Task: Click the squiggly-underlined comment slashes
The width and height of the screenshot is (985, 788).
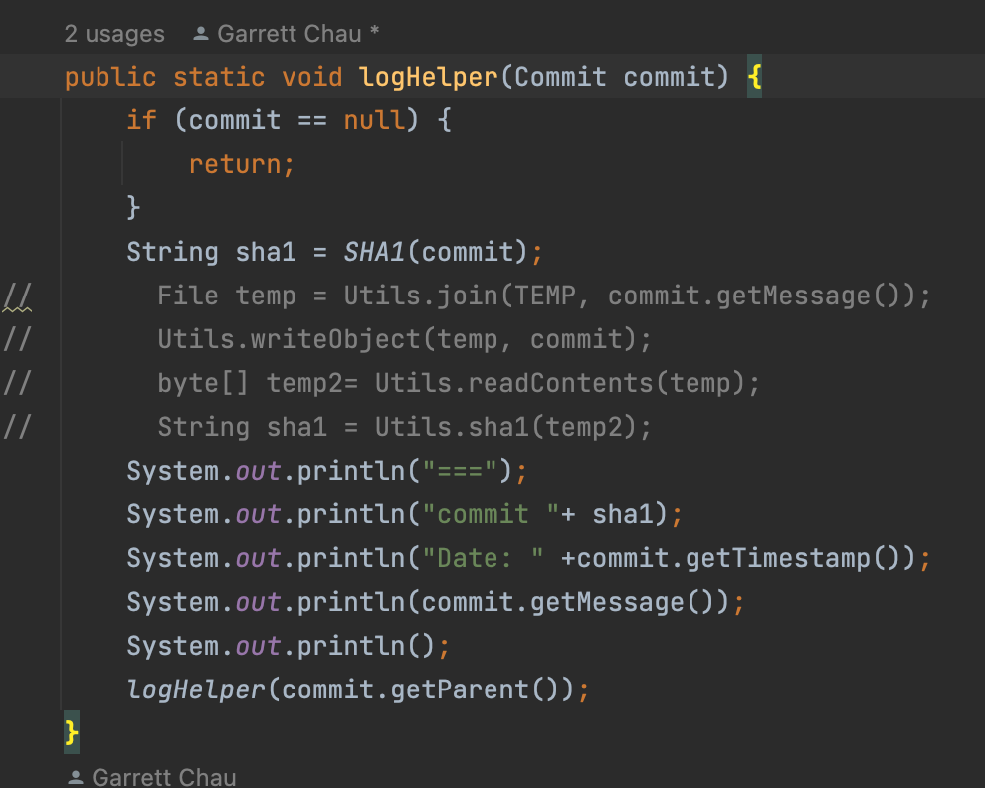Action: (x=17, y=296)
